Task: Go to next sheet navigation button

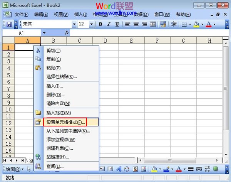Action: click(x=17, y=160)
